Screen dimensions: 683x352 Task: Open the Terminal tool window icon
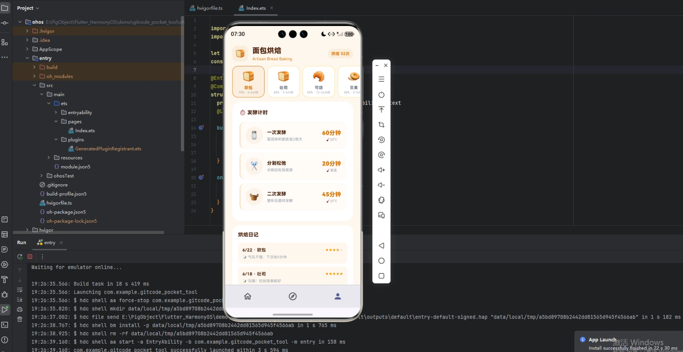pos(5,325)
